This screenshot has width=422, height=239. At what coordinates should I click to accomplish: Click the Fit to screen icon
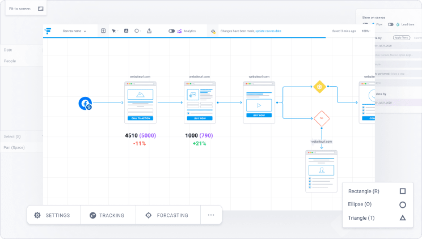click(41, 8)
